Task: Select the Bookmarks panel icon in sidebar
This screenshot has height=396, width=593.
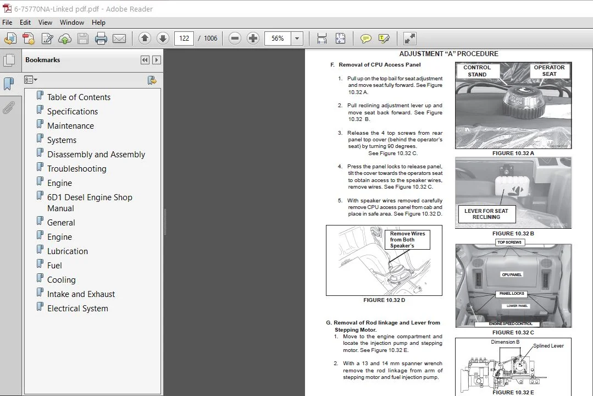Action: (x=9, y=84)
